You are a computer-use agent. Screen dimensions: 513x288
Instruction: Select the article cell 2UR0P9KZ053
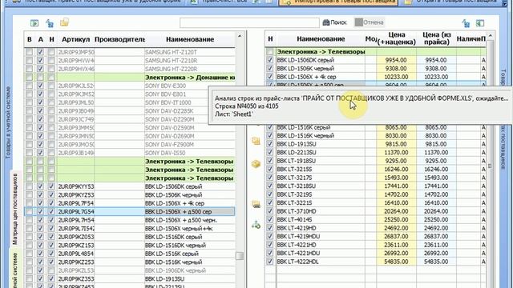(x=75, y=237)
